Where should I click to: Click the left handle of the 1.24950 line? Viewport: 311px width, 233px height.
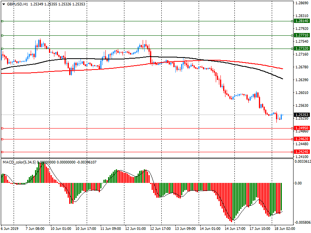pyautogui.click(x=2, y=129)
